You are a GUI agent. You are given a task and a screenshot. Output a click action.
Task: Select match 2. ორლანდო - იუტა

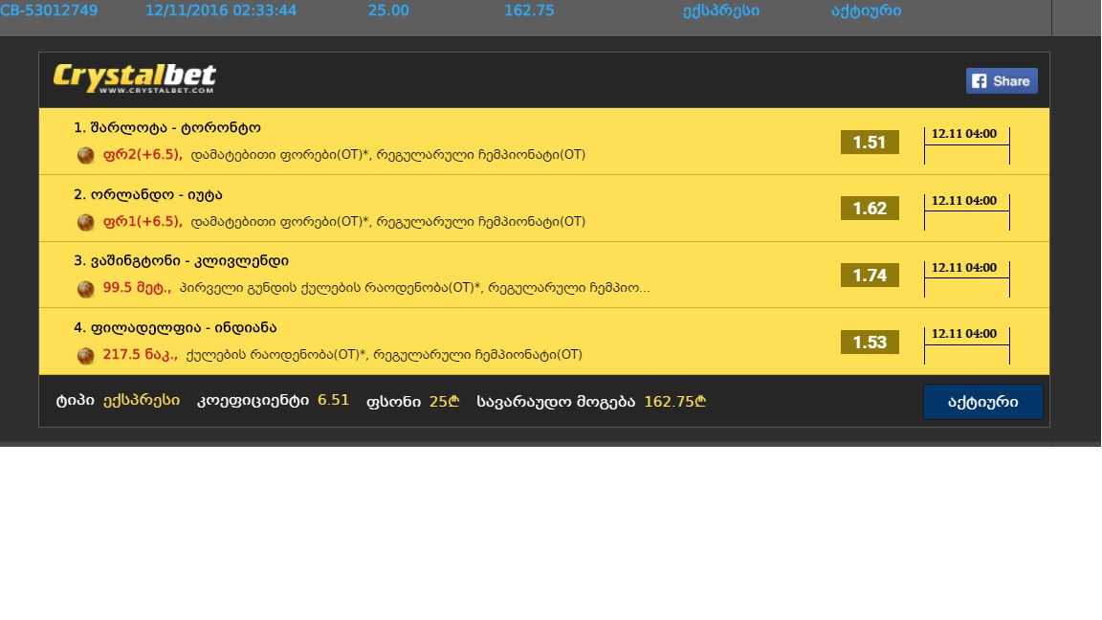(147, 195)
